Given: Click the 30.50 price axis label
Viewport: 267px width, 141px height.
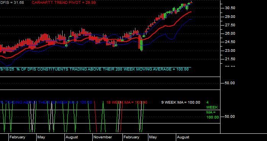Looking at the screenshot, I should (x=230, y=8).
